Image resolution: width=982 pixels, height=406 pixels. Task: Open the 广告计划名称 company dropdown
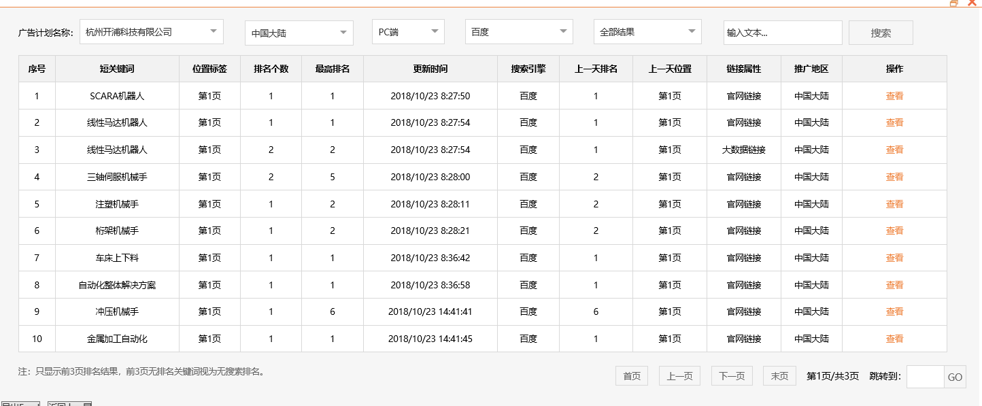tap(151, 31)
